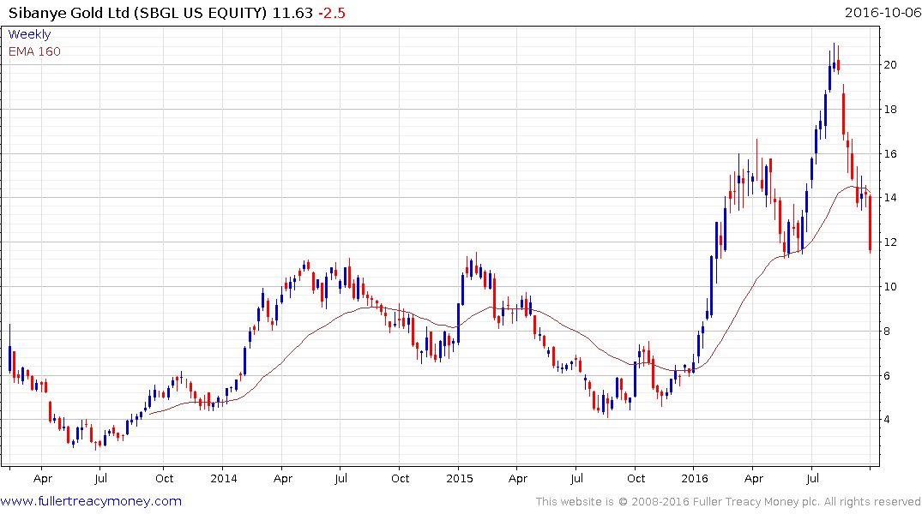Click the www.fullertreacymoney.com link

coord(91,501)
